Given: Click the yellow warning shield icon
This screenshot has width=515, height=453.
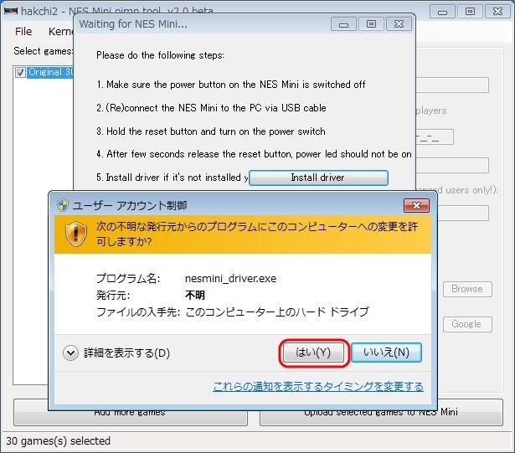Looking at the screenshot, I should click(76, 234).
